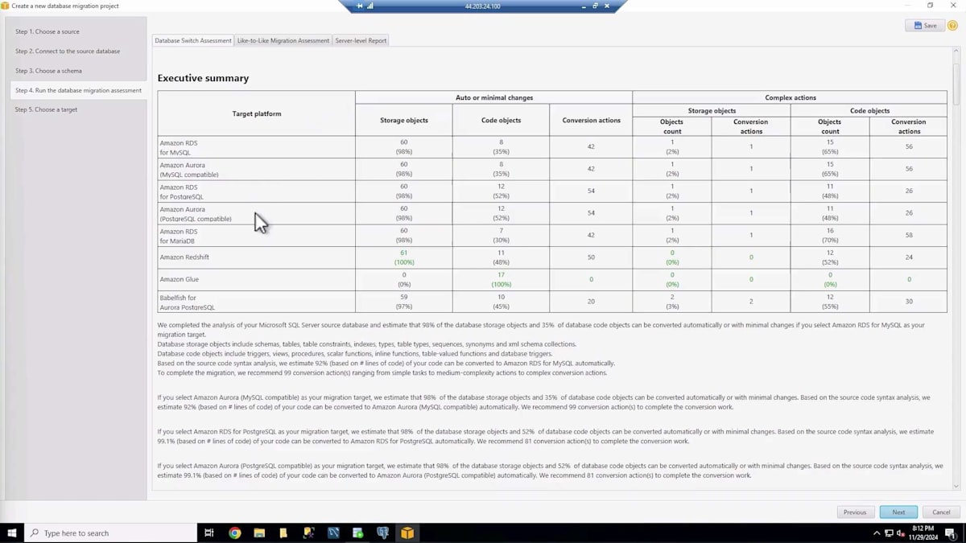Minimize the remote session connection bar
966x543 pixels.
[x=584, y=6]
